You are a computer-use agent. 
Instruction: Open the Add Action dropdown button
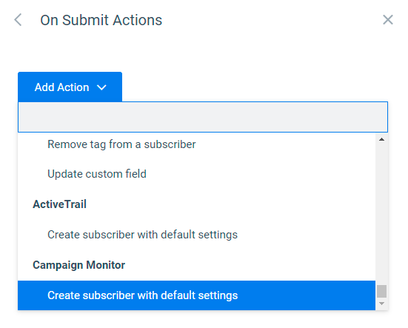point(70,87)
